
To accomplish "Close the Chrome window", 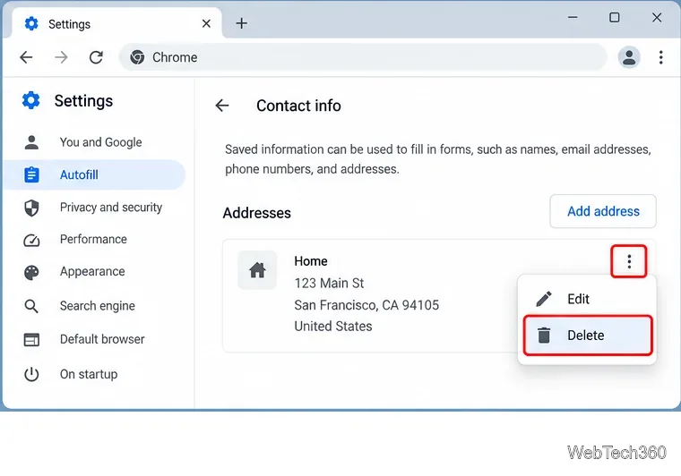I will (x=657, y=17).
